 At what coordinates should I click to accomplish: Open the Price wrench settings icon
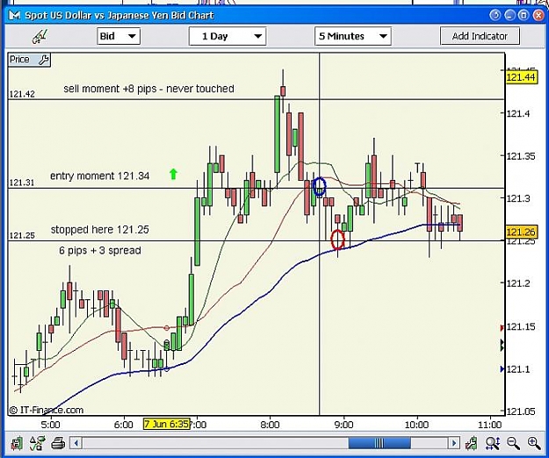tap(44, 60)
